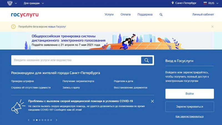Viewport: 222px width, 125px height.
Task: Expand the chevron beside the coat of arms
Action: pos(16,3)
